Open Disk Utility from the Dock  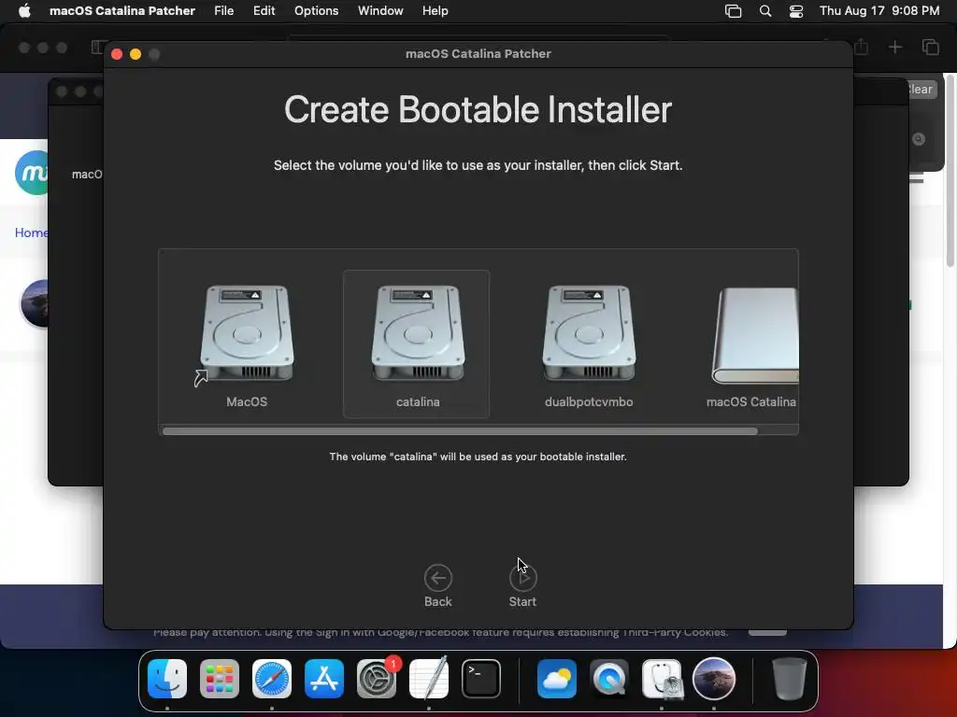pyautogui.click(x=662, y=679)
